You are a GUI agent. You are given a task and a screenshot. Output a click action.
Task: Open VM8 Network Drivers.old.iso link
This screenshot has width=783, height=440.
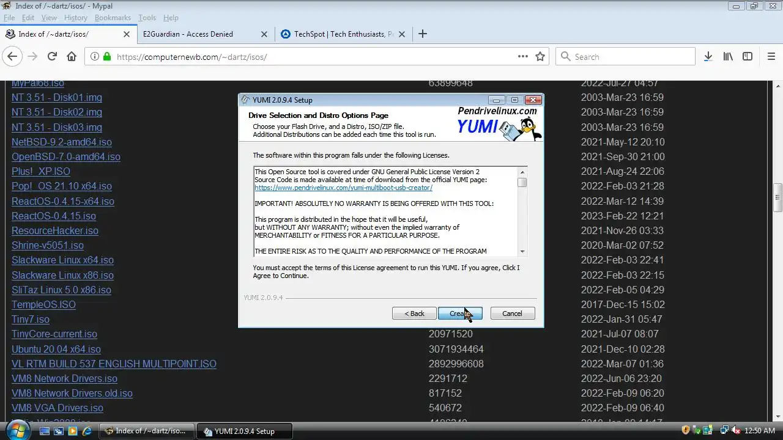72,393
